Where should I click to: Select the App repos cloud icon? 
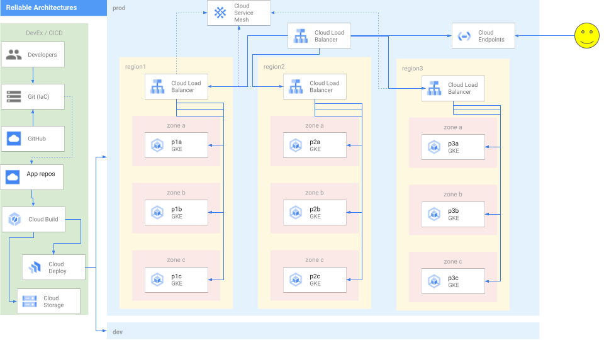(13, 177)
